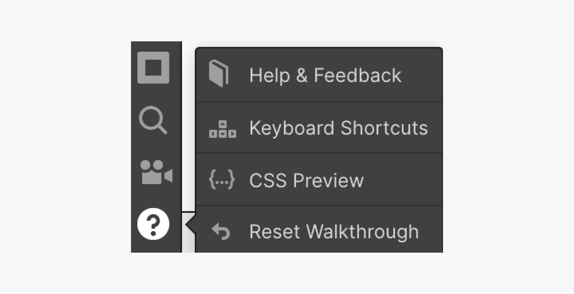
Task: Click the "Reset Walkthrough" text label
Action: [x=334, y=232]
